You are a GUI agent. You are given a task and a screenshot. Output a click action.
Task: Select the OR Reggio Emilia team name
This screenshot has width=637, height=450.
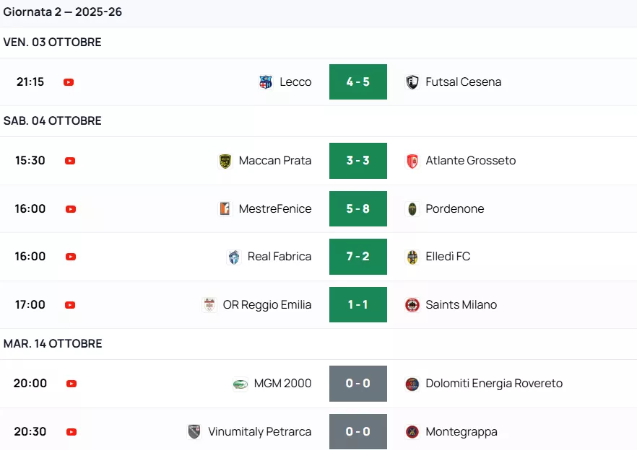point(267,305)
